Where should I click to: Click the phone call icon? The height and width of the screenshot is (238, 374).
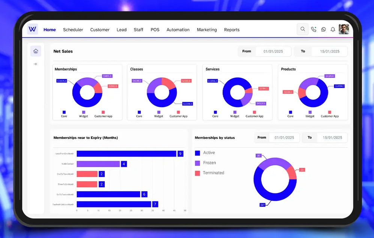314,29
